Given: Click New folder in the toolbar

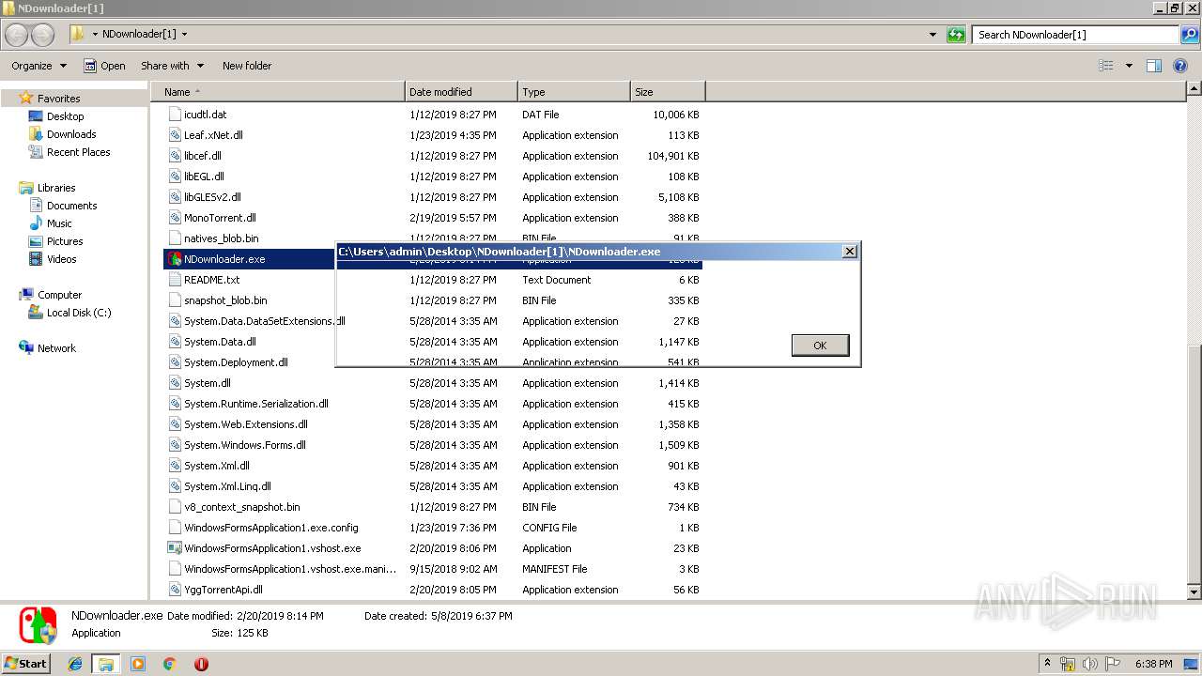Looking at the screenshot, I should [247, 66].
